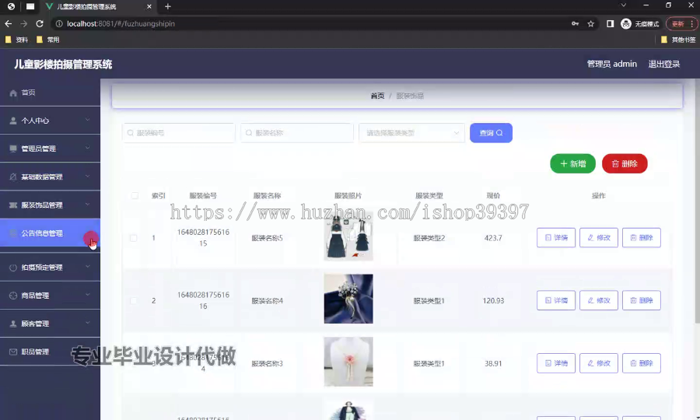
Task: Switch to the 儿童影楼拍摄管理系统 browser tab
Action: (98, 7)
